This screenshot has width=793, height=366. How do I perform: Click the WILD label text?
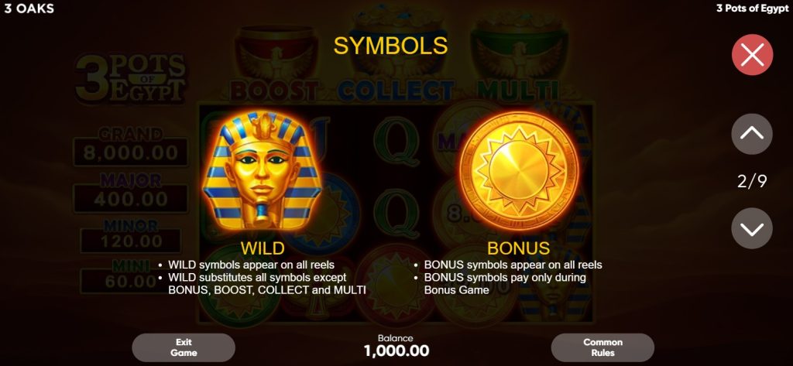pos(262,248)
